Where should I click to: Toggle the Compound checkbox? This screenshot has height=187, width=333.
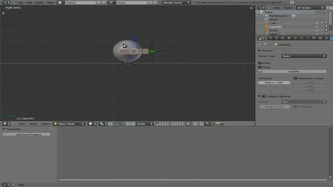pyautogui.click(x=296, y=106)
